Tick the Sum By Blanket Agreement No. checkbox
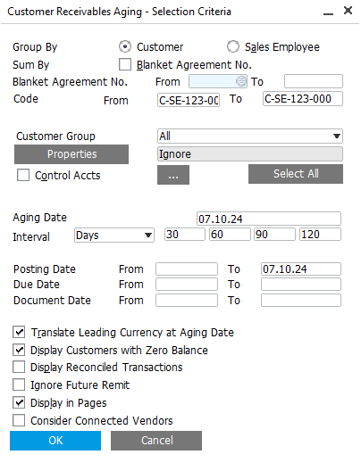The image size is (361, 463). pyautogui.click(x=125, y=64)
